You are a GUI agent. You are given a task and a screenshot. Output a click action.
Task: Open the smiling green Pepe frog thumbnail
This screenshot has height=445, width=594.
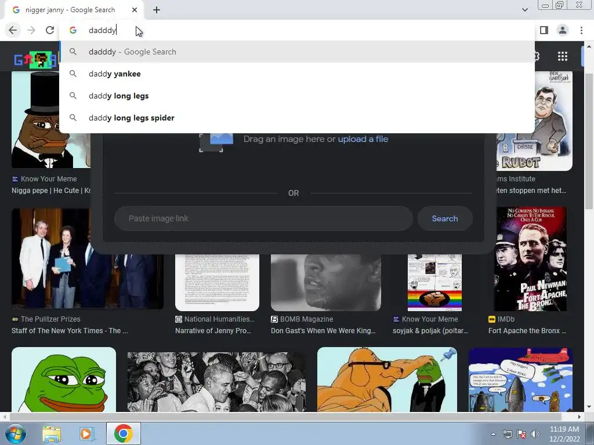click(64, 380)
